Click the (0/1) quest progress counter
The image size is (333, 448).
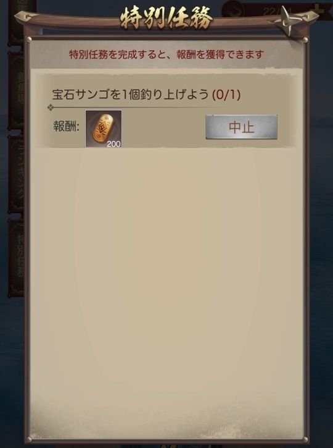click(226, 95)
